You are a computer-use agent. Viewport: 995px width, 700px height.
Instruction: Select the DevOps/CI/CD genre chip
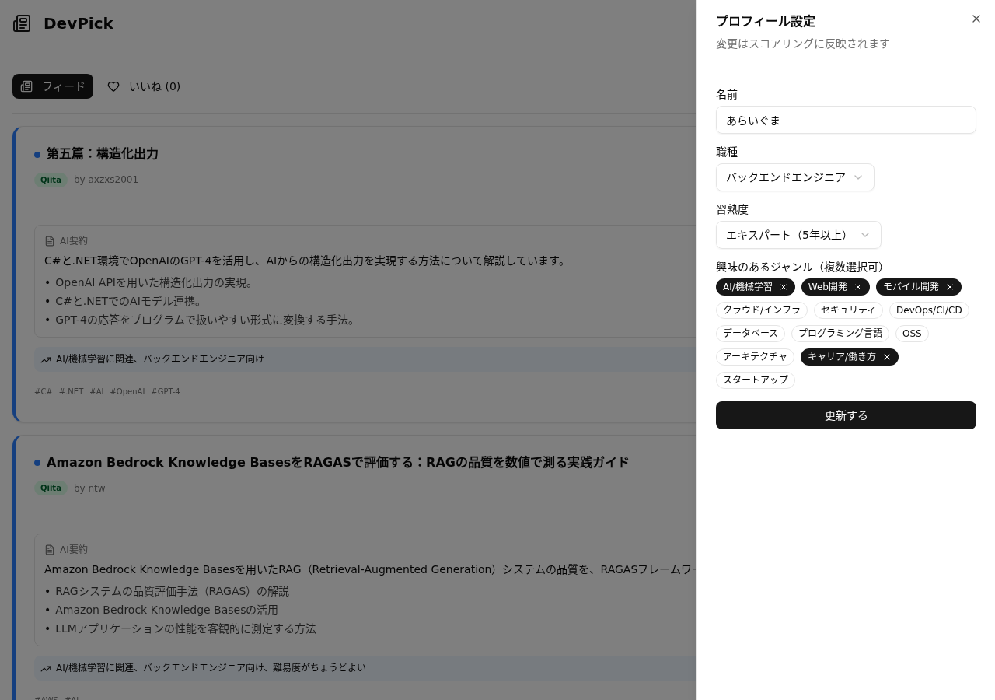click(x=928, y=310)
